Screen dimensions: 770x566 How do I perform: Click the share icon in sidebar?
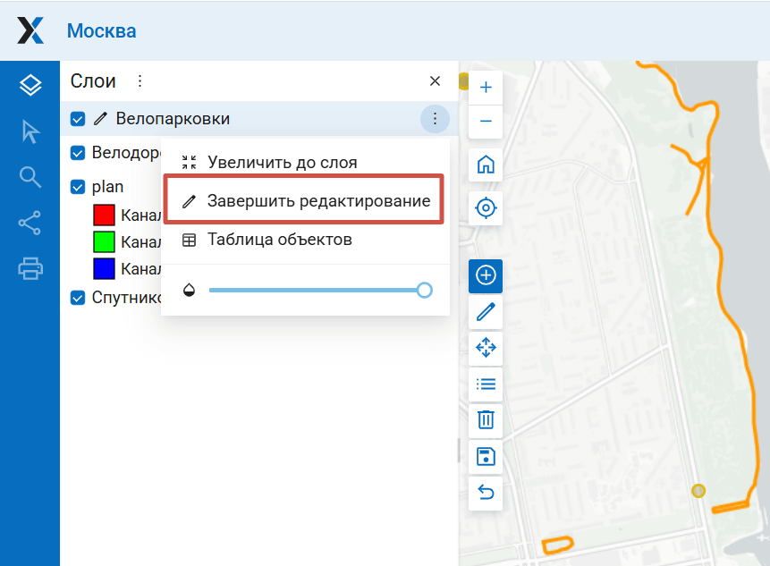pos(30,223)
